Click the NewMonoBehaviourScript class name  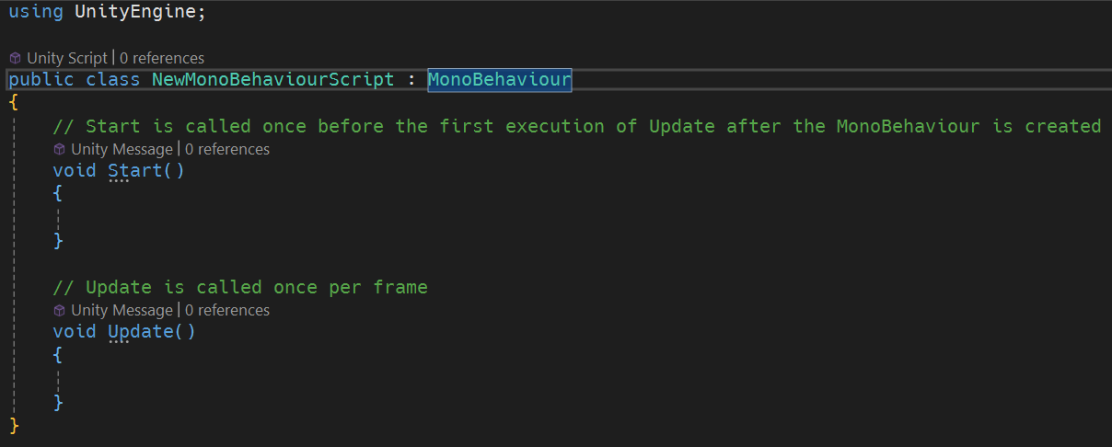(x=273, y=80)
